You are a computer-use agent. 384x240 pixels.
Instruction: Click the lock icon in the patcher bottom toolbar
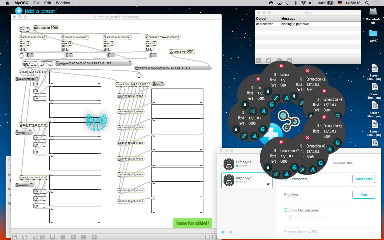click(x=14, y=237)
